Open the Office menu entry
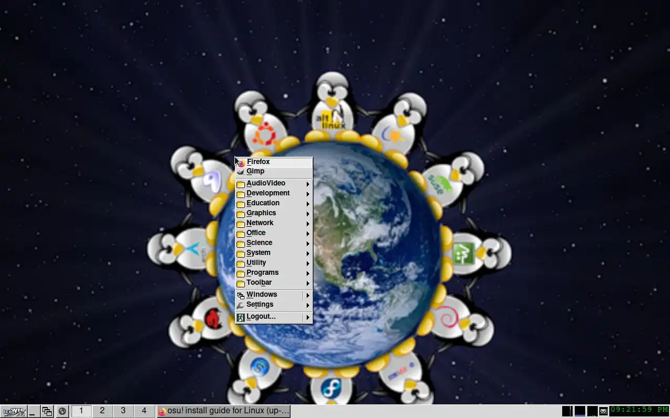This screenshot has height=418, width=670. pyautogui.click(x=274, y=233)
